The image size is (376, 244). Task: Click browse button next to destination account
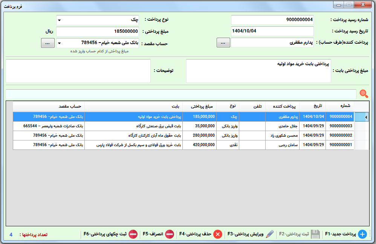coord(48,43)
